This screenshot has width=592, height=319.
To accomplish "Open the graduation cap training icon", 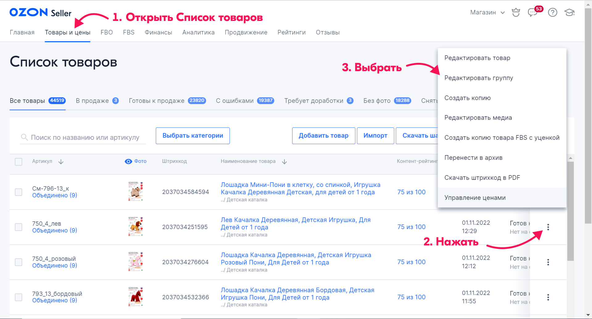I will coord(569,13).
